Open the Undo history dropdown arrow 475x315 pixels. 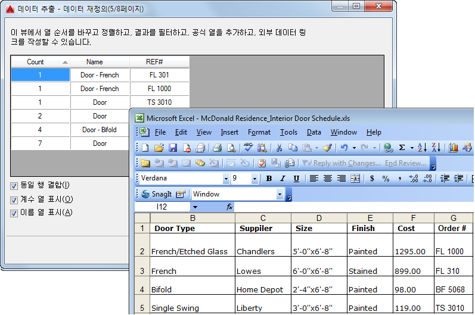coord(354,148)
